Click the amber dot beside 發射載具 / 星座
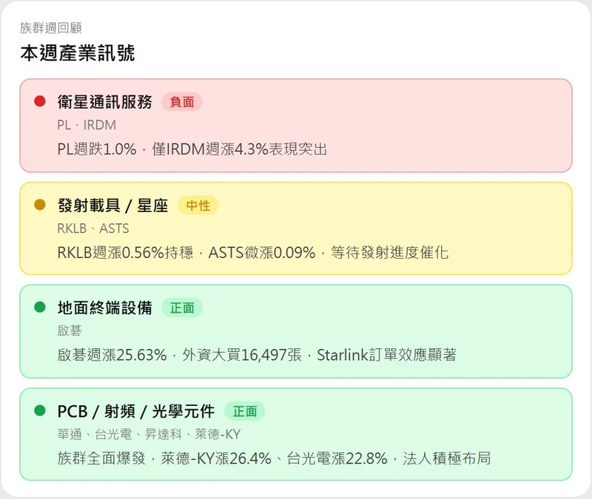This screenshot has height=499, width=592. click(x=40, y=205)
